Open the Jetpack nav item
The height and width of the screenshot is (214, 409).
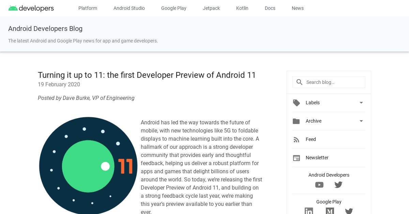pos(211,8)
